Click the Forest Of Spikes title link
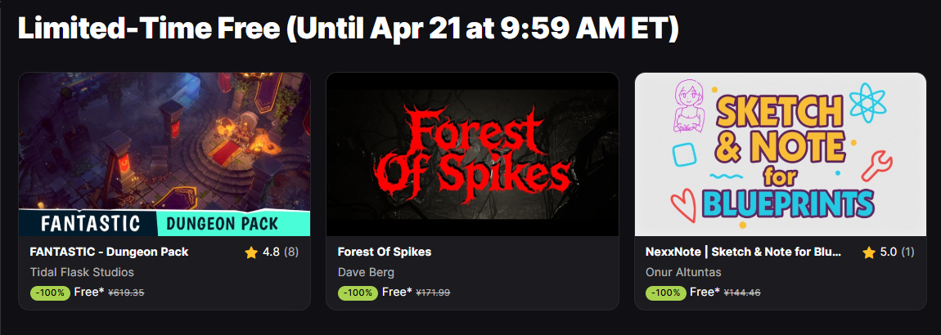 point(384,252)
